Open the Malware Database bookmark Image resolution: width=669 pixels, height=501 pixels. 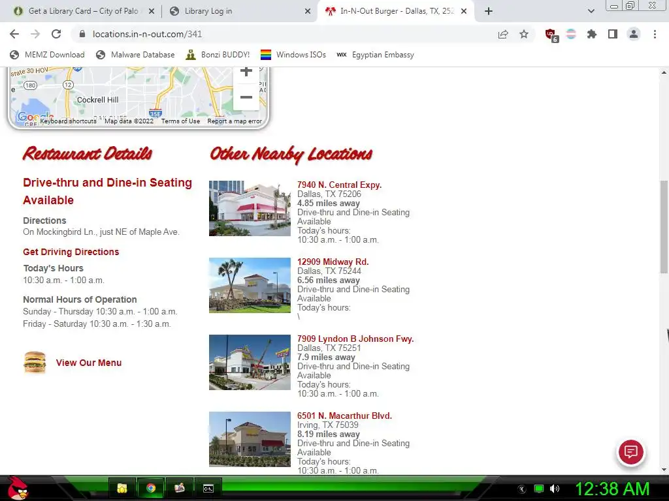pyautogui.click(x=135, y=55)
